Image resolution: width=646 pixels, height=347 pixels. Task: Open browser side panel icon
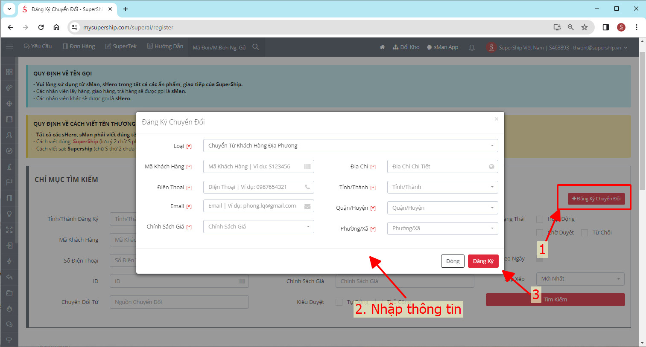pos(605,27)
